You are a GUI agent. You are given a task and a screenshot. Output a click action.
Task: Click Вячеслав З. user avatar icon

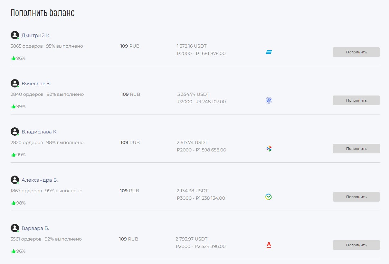[x=15, y=83]
